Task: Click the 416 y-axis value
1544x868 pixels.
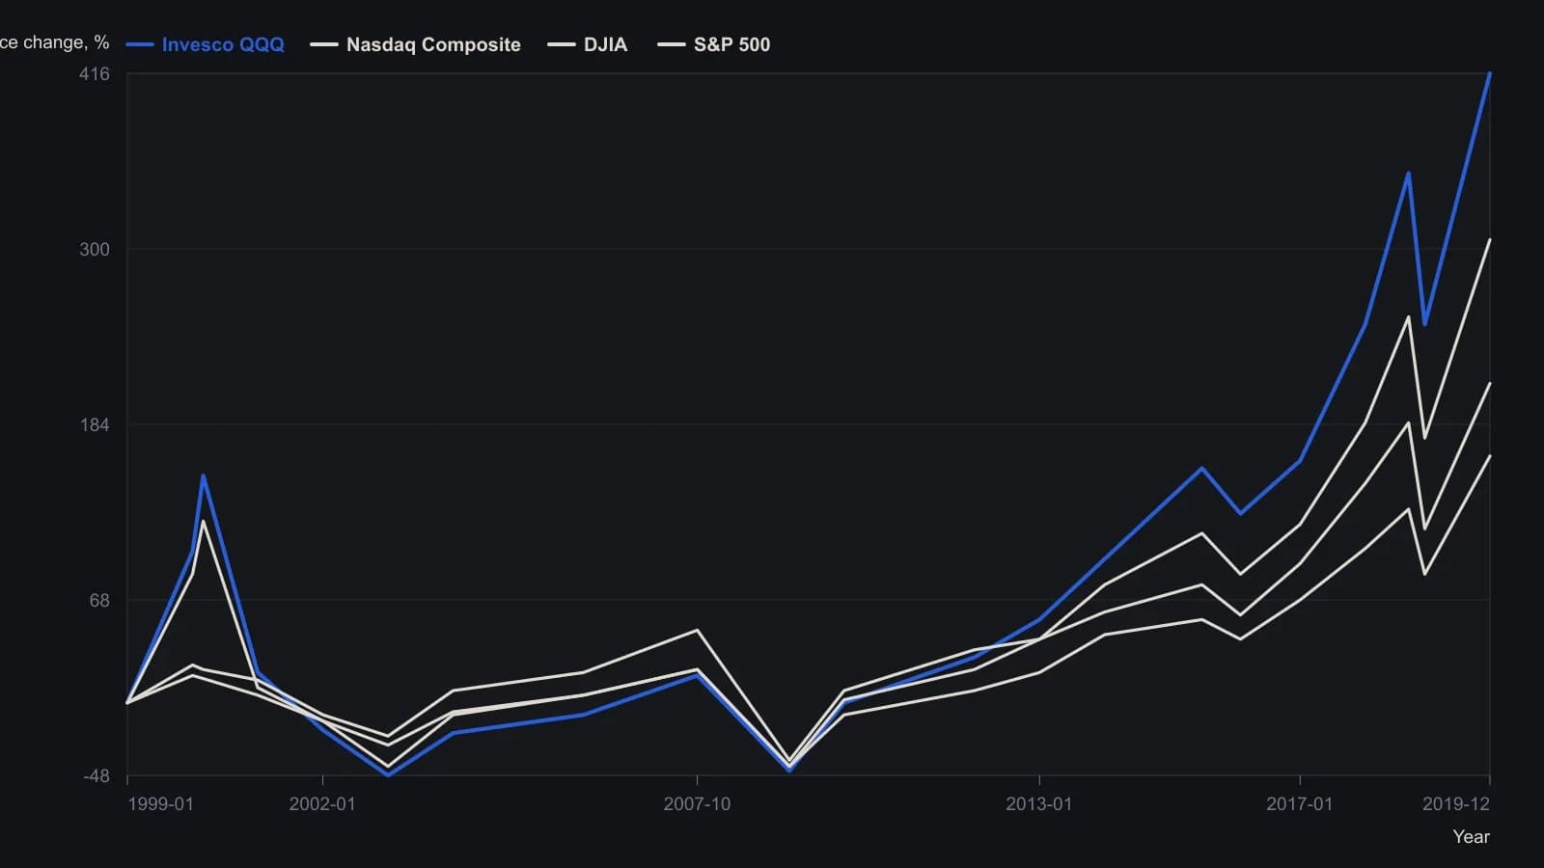Action: click(x=95, y=74)
